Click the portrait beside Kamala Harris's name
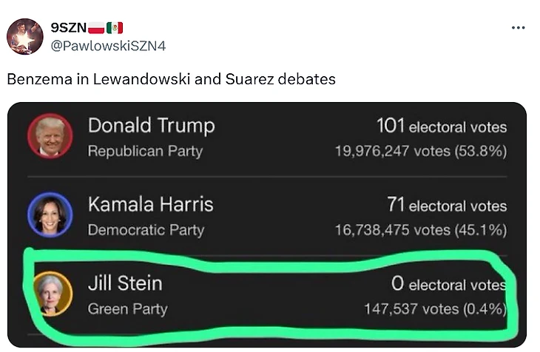 (50, 214)
